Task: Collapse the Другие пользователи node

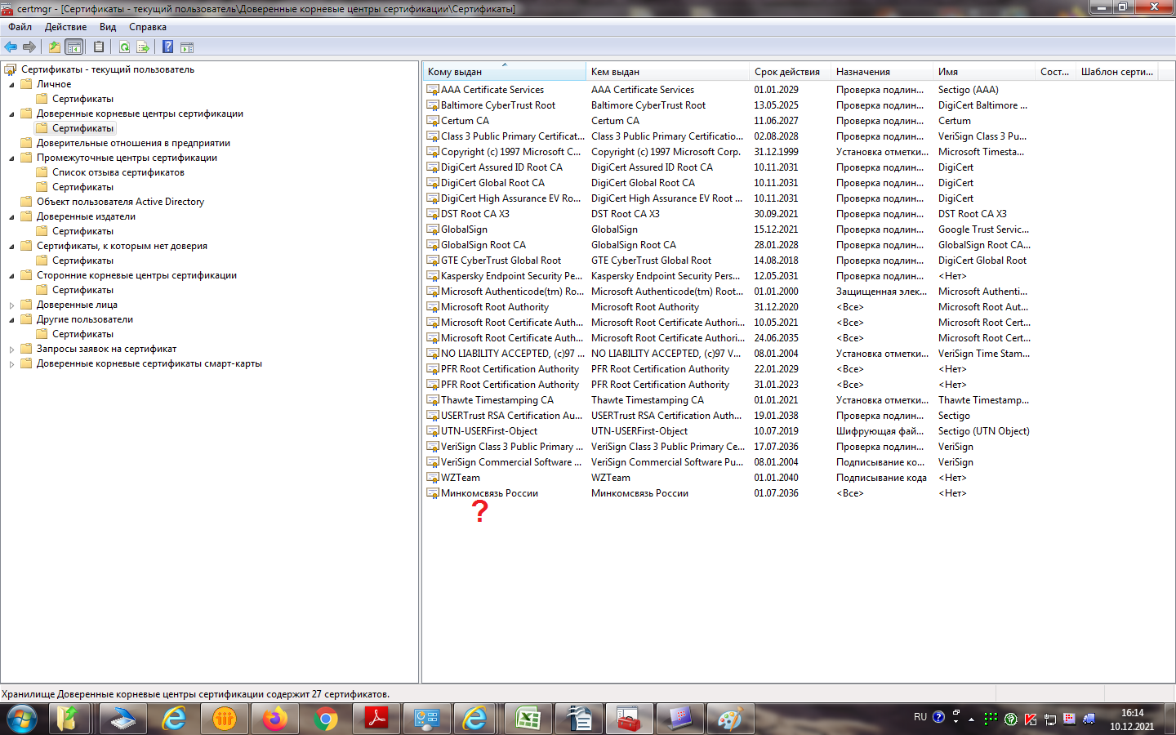Action: click(11, 319)
